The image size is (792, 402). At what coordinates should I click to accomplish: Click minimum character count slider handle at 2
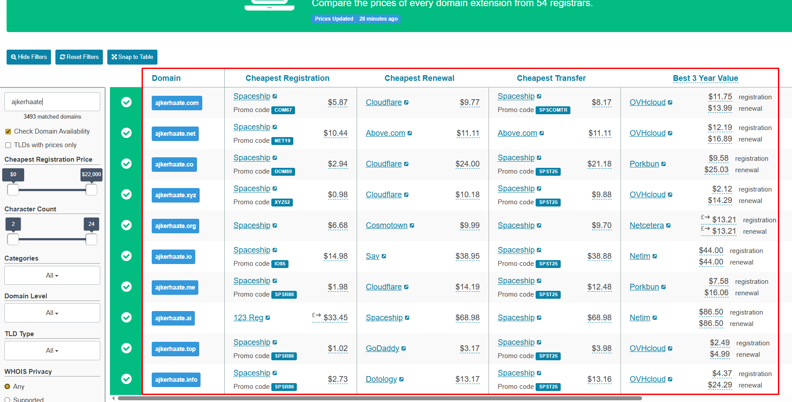click(x=13, y=239)
